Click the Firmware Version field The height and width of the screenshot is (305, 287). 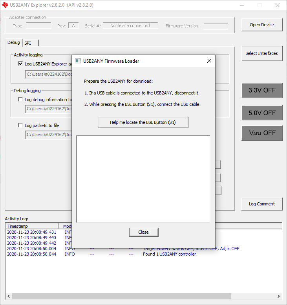tap(216, 26)
